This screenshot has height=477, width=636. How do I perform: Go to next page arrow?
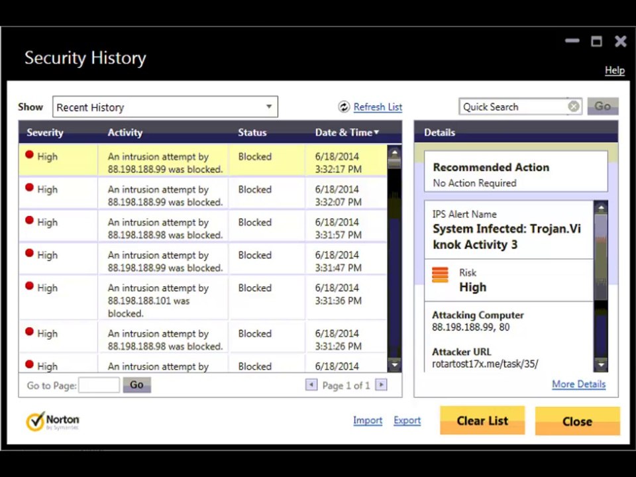tap(382, 384)
